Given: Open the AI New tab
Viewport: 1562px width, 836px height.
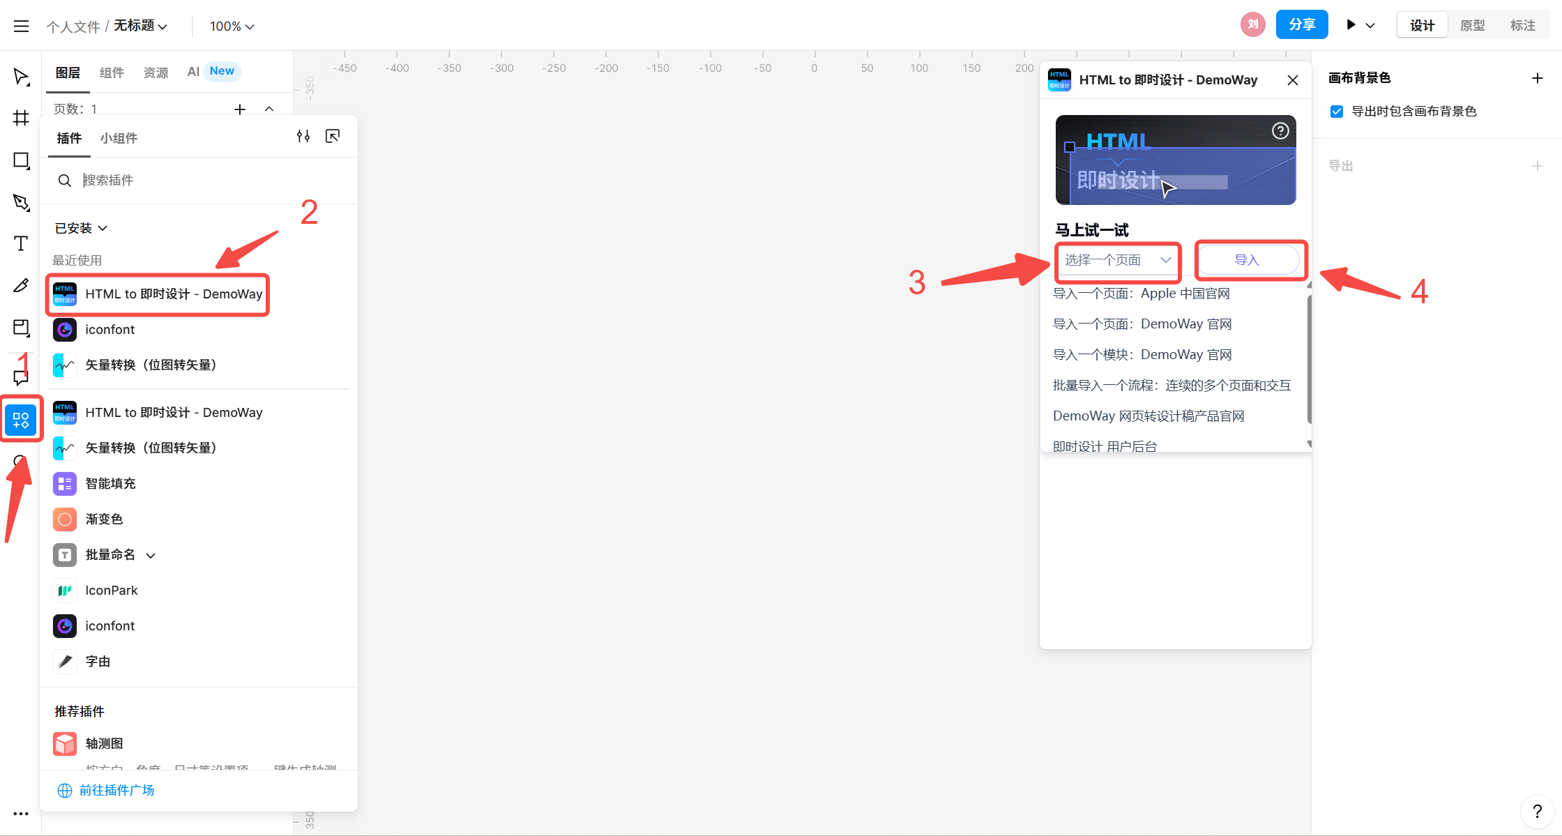Looking at the screenshot, I should (213, 72).
